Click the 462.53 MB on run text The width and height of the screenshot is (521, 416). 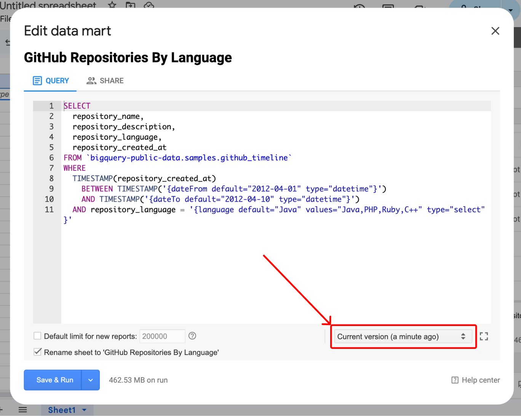138,380
